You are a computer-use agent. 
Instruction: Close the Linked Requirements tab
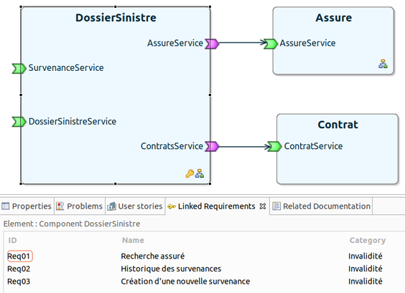click(x=263, y=206)
